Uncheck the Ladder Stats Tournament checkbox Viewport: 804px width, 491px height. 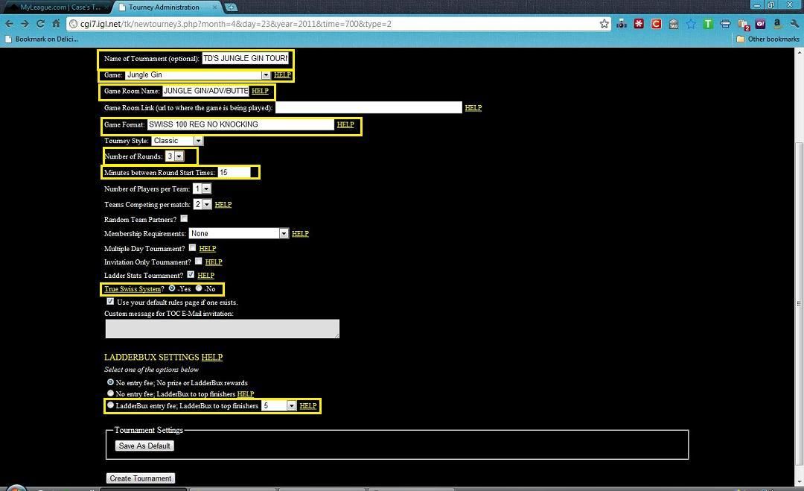pyautogui.click(x=191, y=274)
